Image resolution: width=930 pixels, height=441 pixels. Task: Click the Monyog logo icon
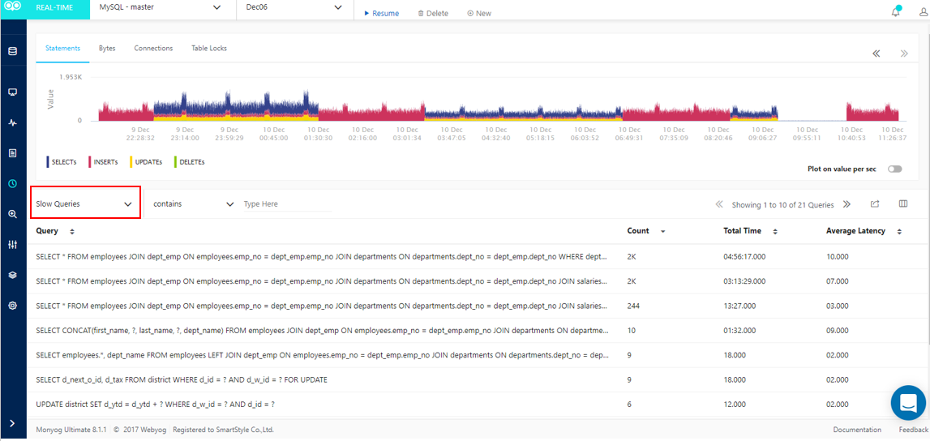[x=13, y=7]
